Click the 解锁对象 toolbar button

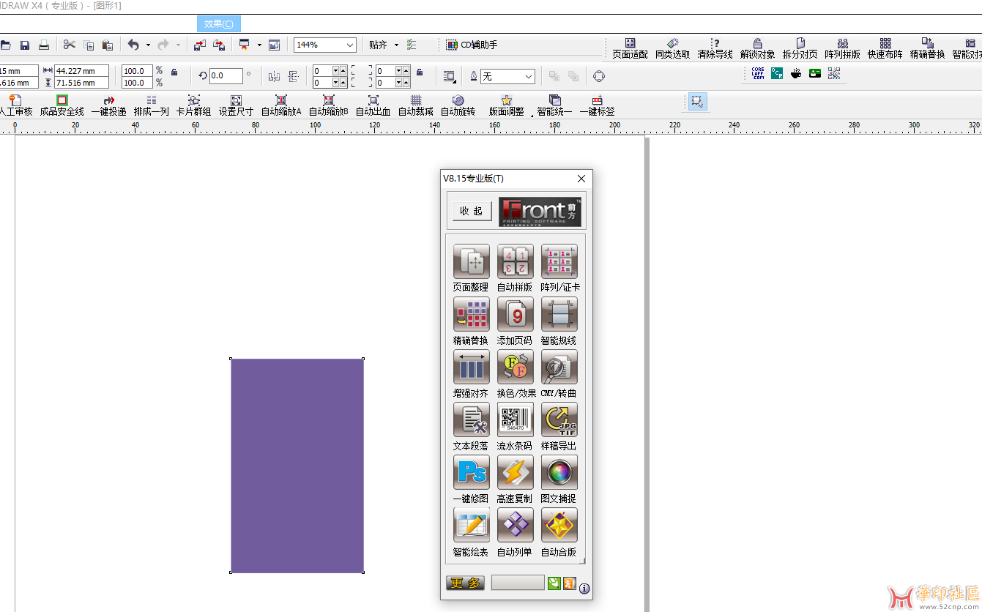tap(757, 48)
